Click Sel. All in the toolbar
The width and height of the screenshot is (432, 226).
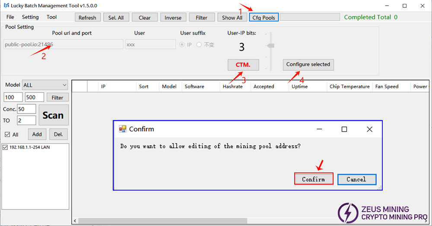(x=116, y=18)
